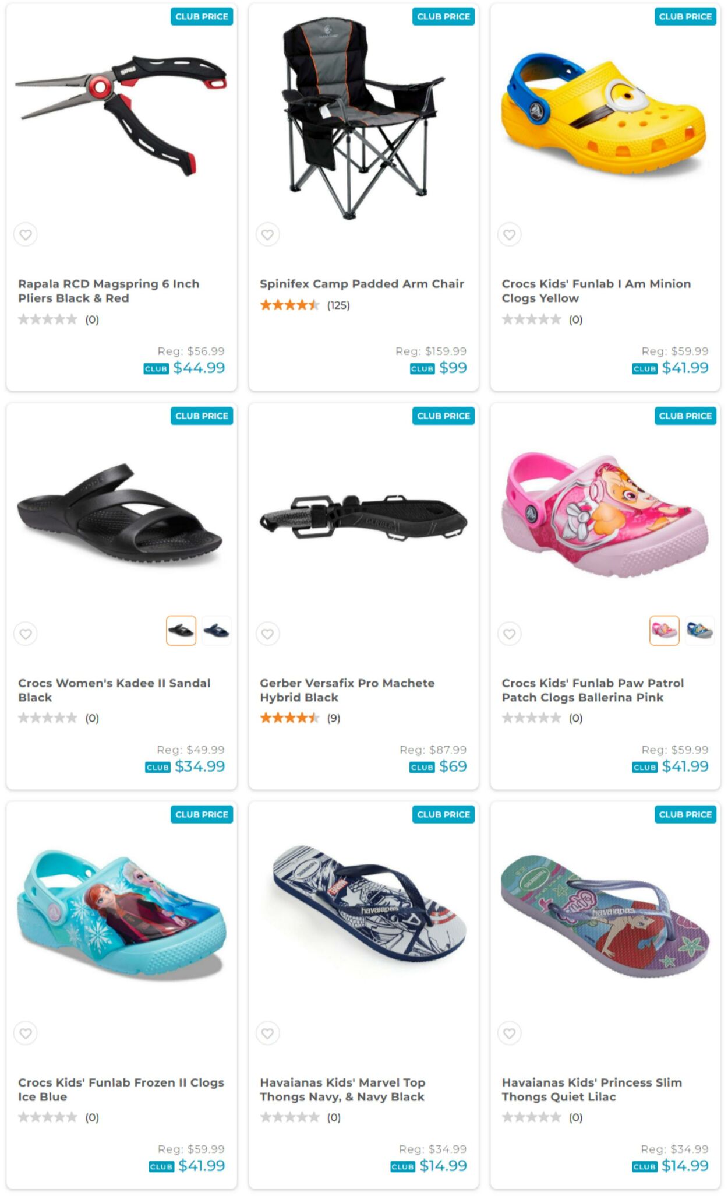Pick pink Paw Patrol clog swatch
This screenshot has width=728, height=1199.
click(664, 631)
